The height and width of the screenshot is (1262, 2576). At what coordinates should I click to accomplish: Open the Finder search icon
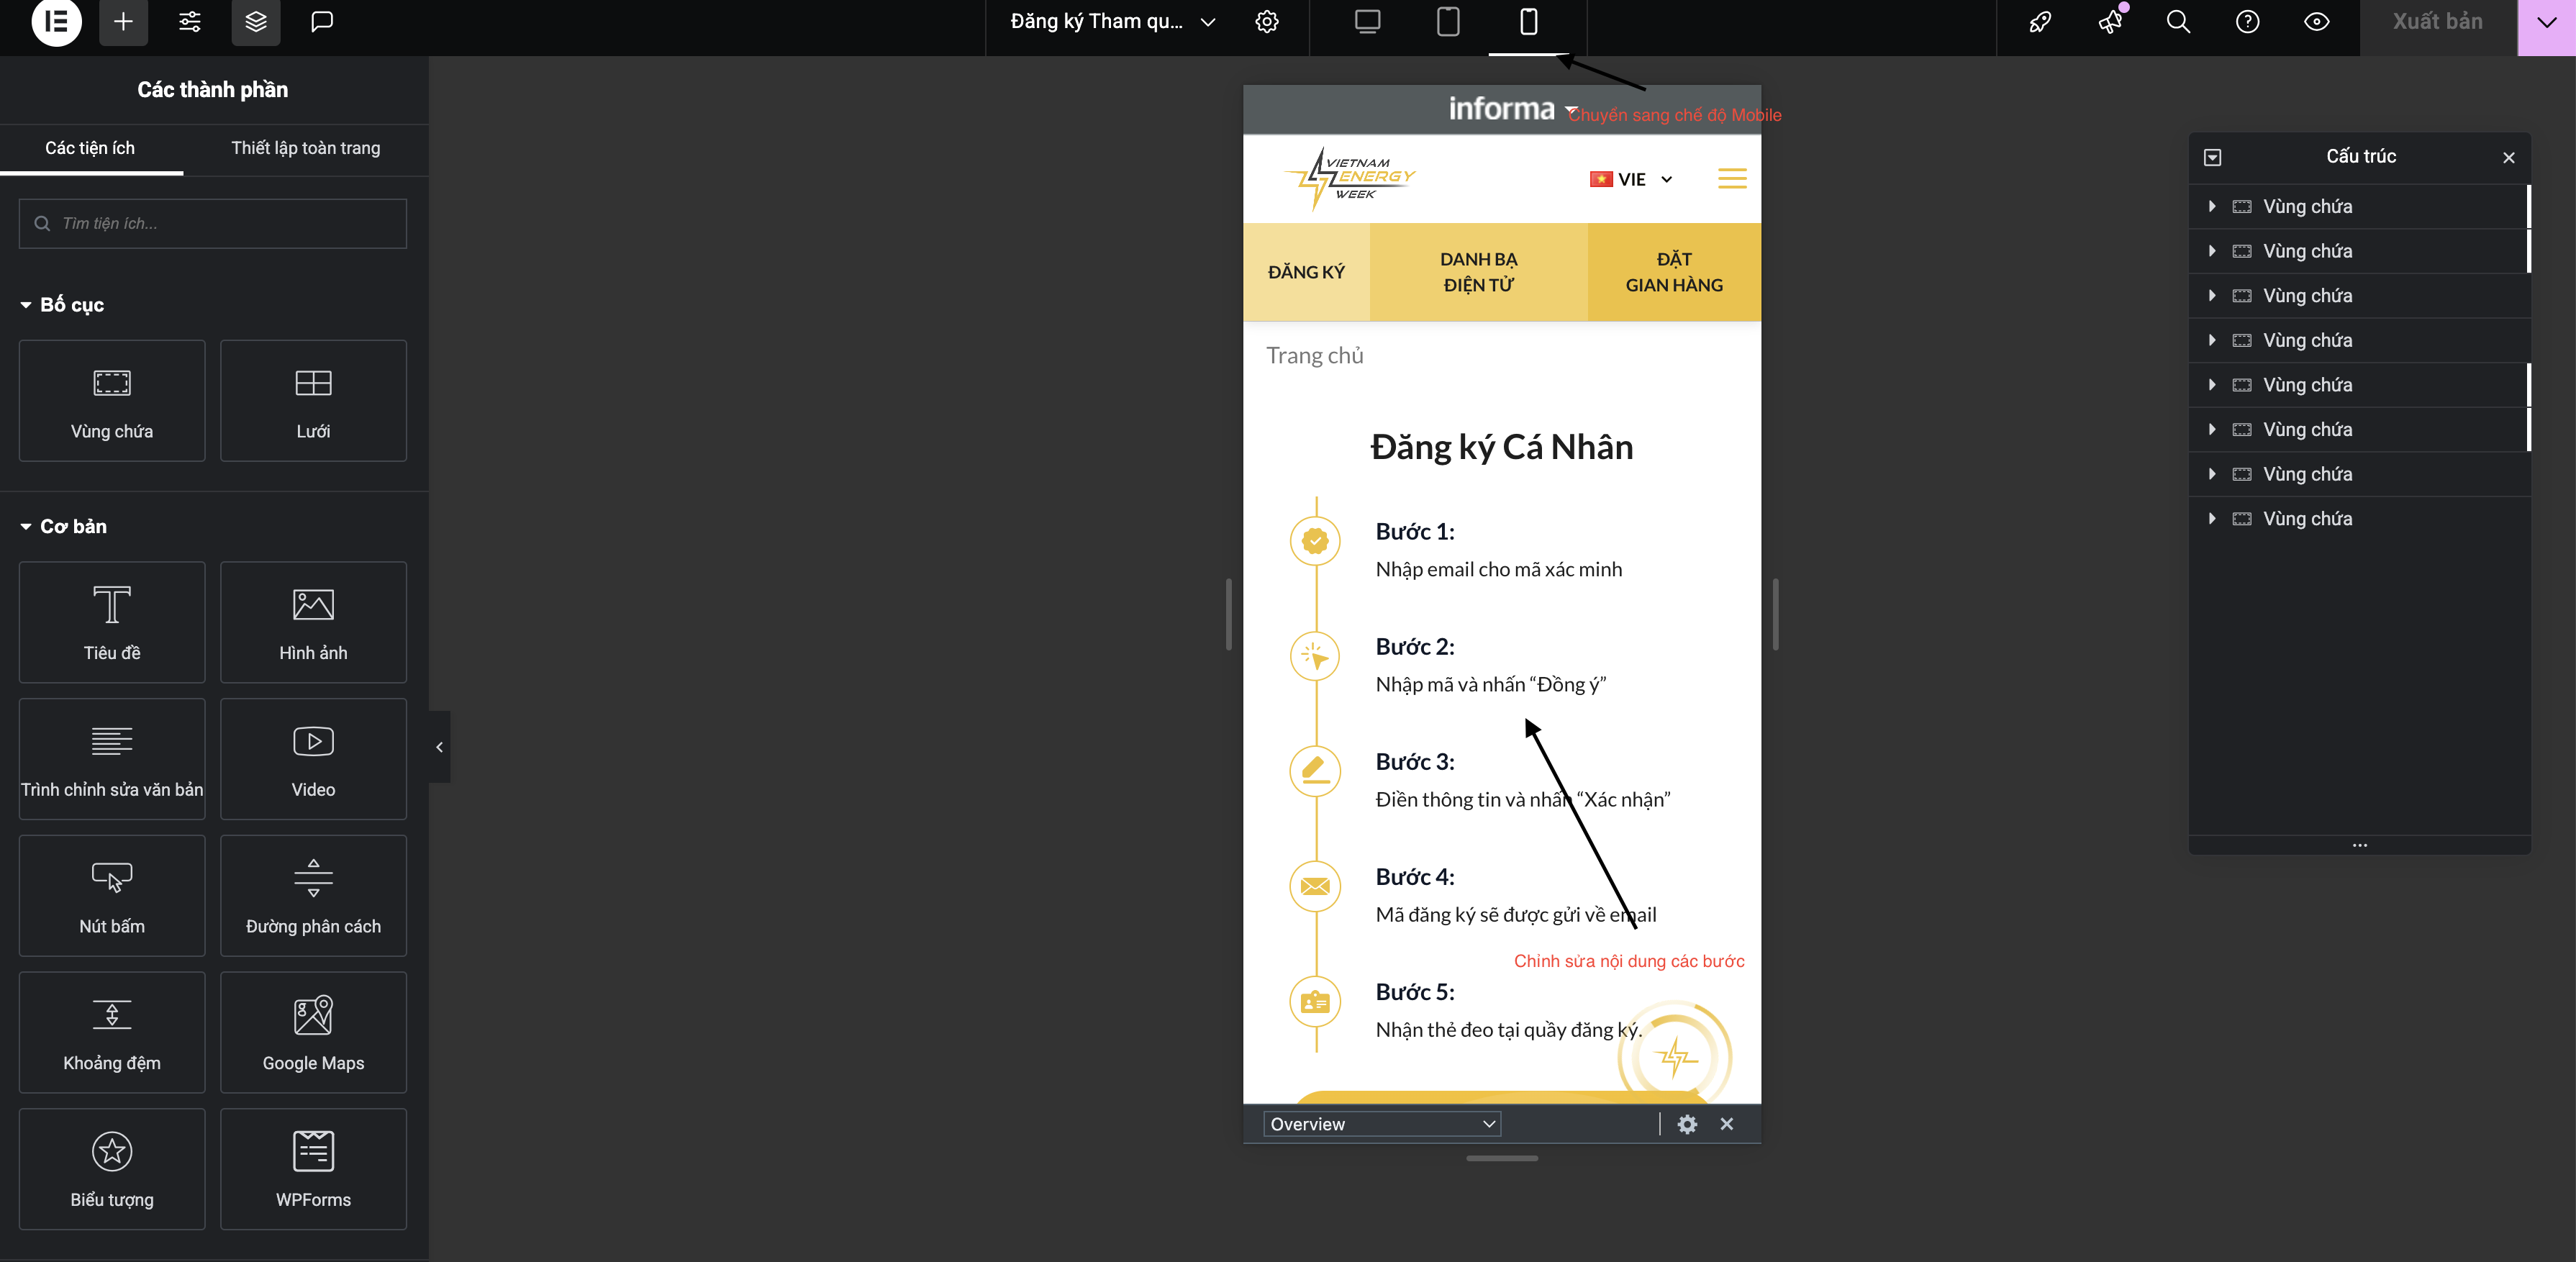(2178, 22)
